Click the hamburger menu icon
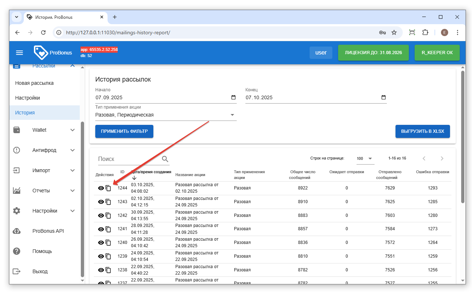The height and width of the screenshot is (297, 472). (19, 53)
